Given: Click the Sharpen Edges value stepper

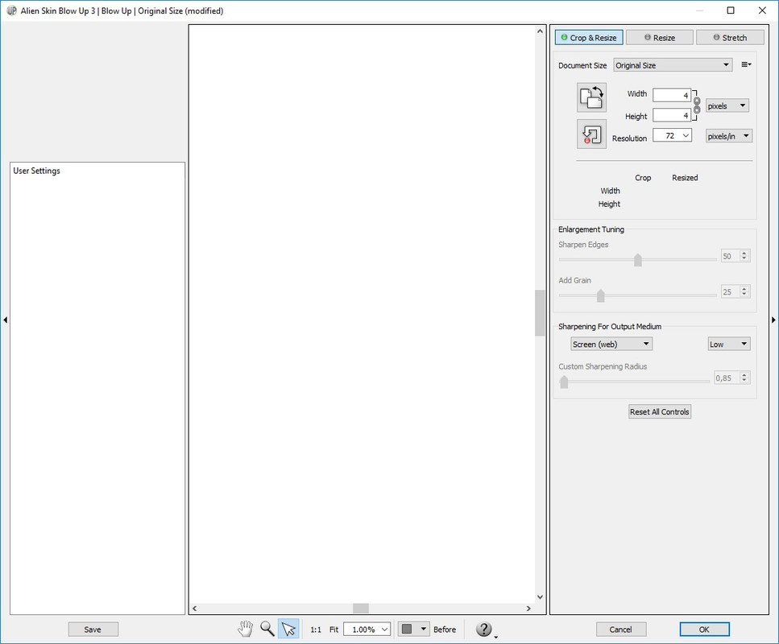Looking at the screenshot, I should point(744,256).
